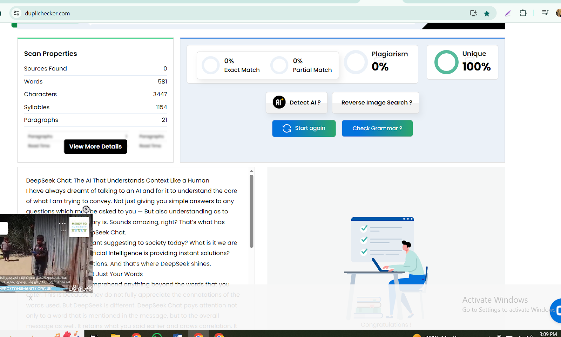Viewport: 561px width, 337px height.
Task: Click the 100% unique percentage value
Action: 476,67
